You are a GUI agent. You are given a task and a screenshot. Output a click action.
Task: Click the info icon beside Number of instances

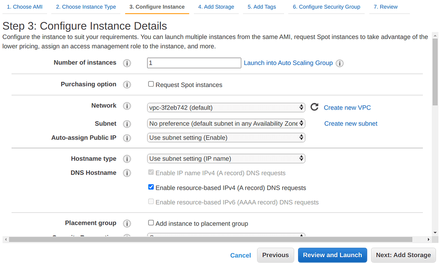[x=127, y=63]
